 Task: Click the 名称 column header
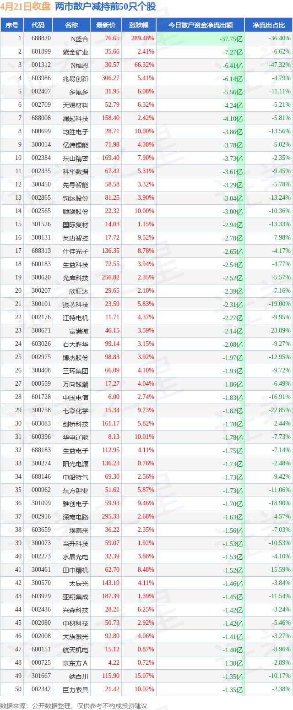(x=71, y=25)
